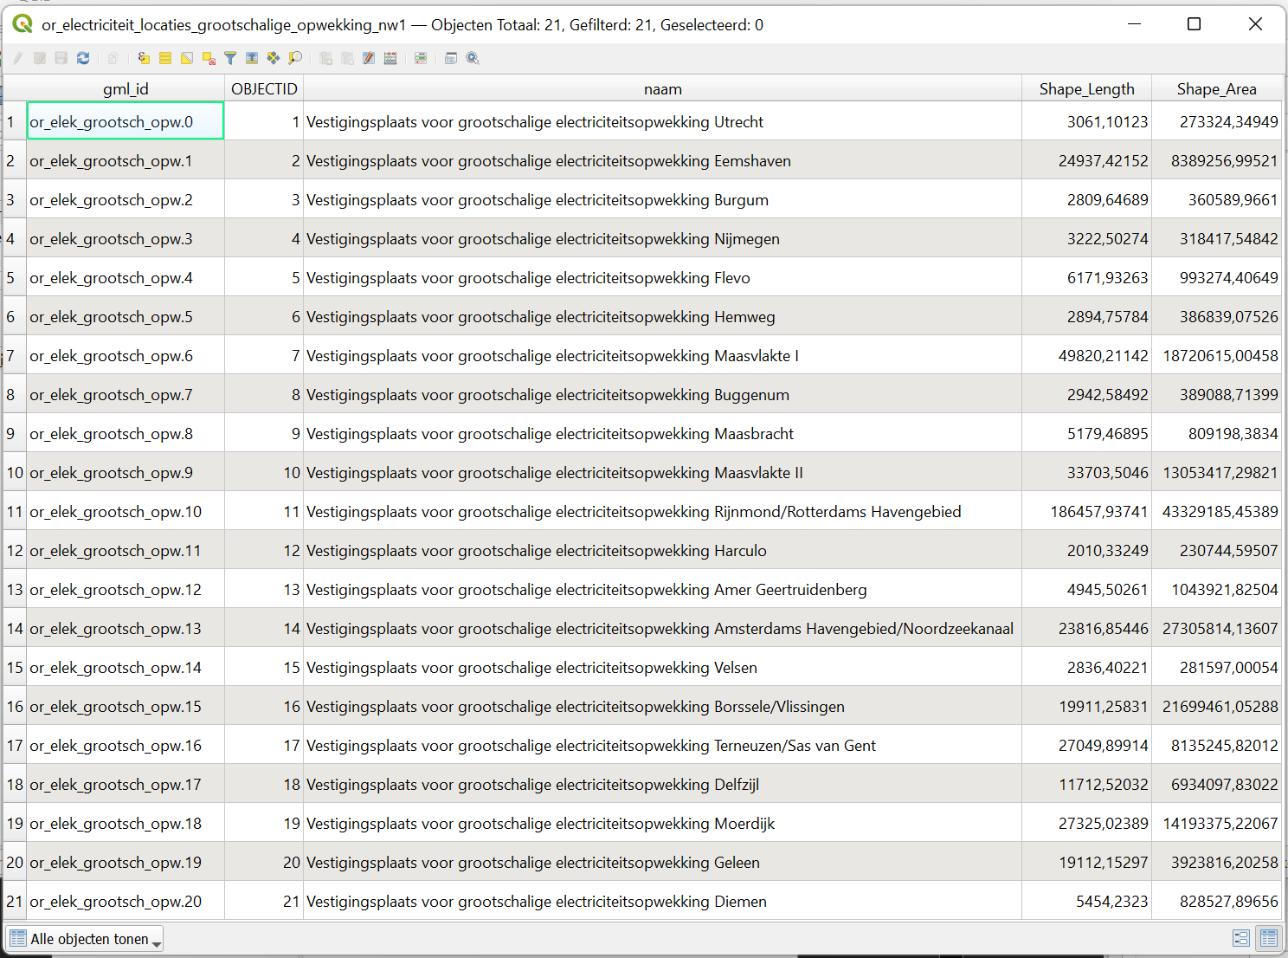The image size is (1288, 958).
Task: Click the naam cell ending in Eemshaven
Action: [x=662, y=160]
